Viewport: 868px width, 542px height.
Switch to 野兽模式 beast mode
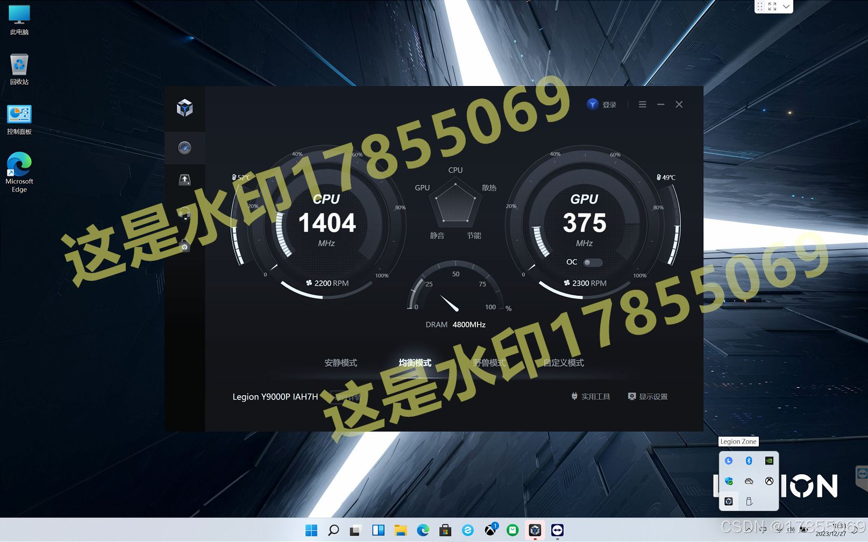pos(489,363)
